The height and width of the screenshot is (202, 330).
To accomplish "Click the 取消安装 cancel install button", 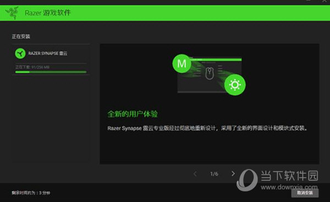I will 305,193.
